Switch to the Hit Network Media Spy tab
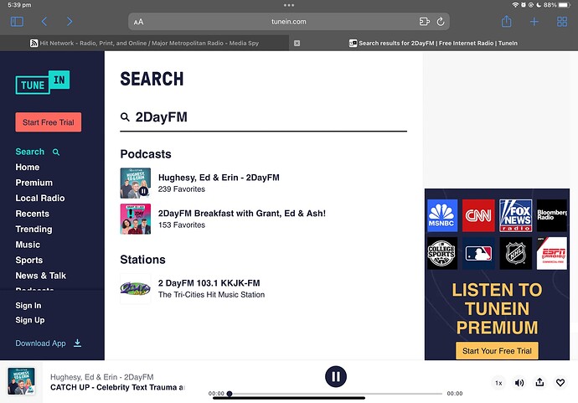 point(144,43)
